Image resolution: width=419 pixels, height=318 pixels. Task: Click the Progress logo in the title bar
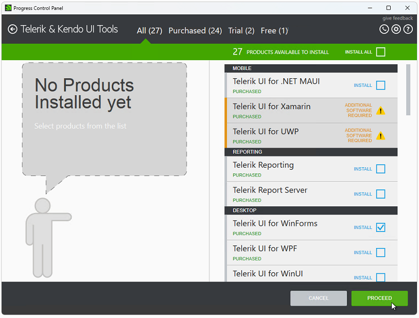[7, 8]
